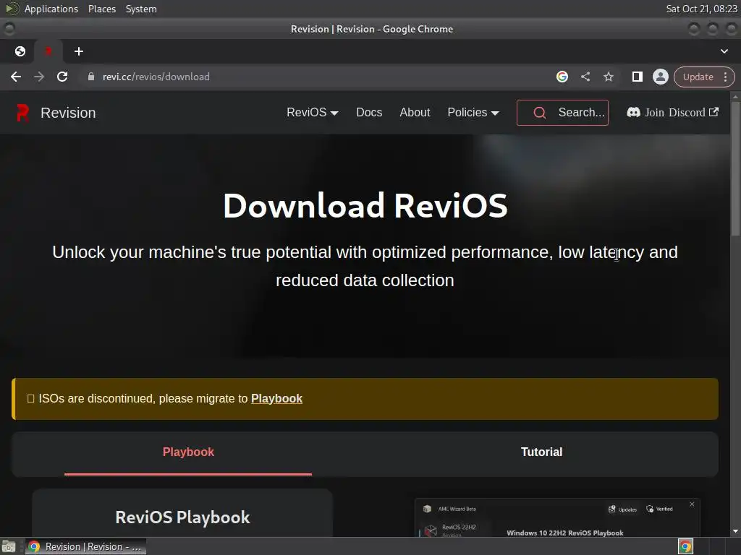Click the forward navigation arrow
The image size is (741, 555).
coord(39,77)
